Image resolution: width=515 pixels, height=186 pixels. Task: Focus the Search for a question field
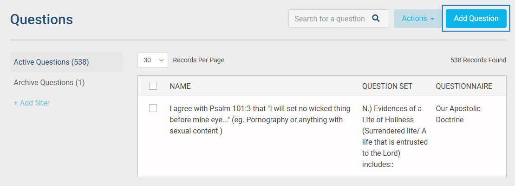[x=330, y=19]
